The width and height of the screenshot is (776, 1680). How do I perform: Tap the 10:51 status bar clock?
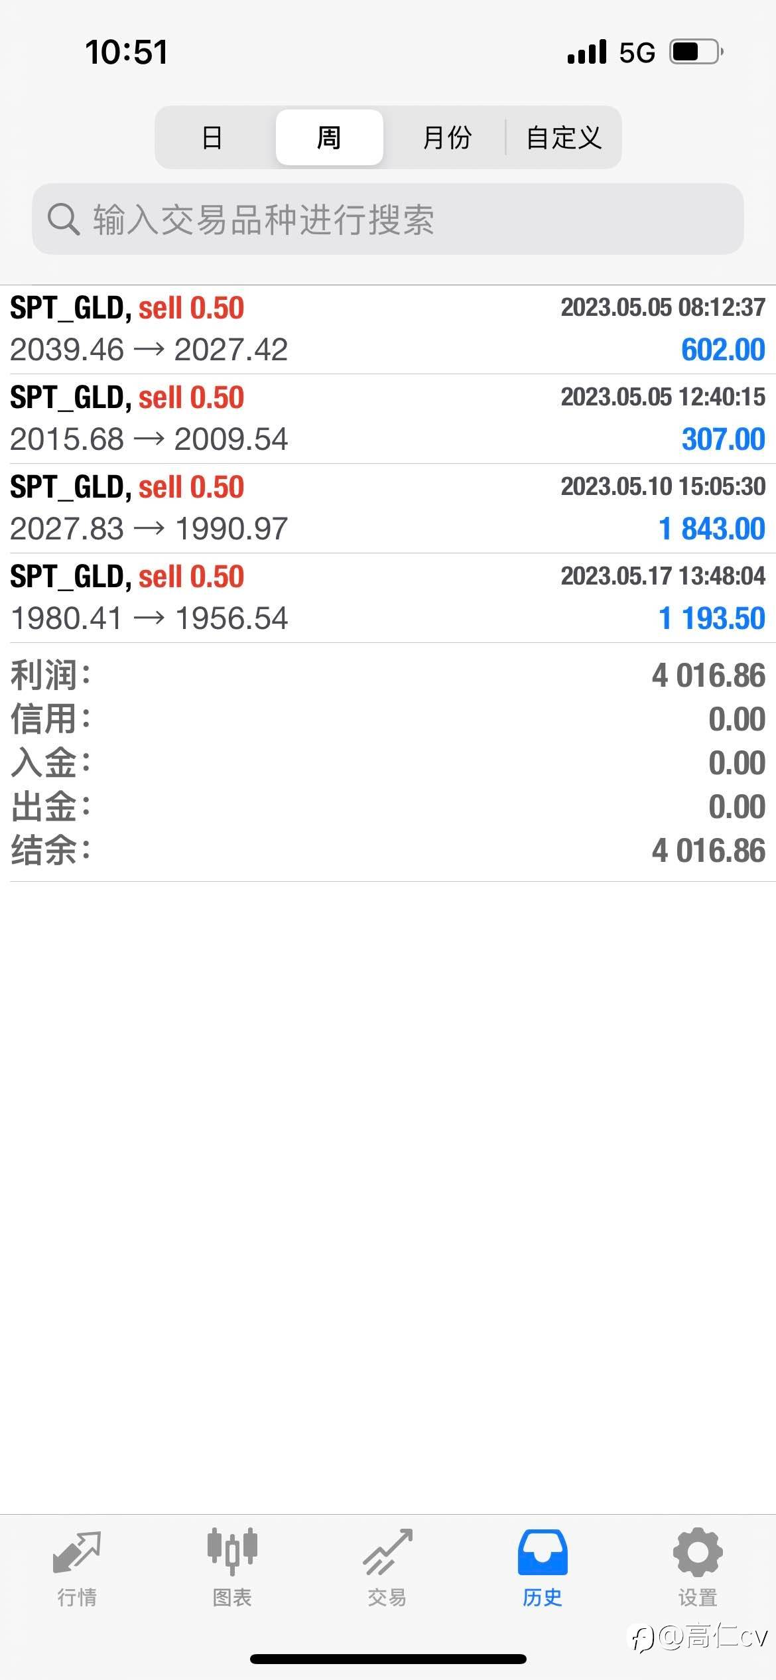127,52
